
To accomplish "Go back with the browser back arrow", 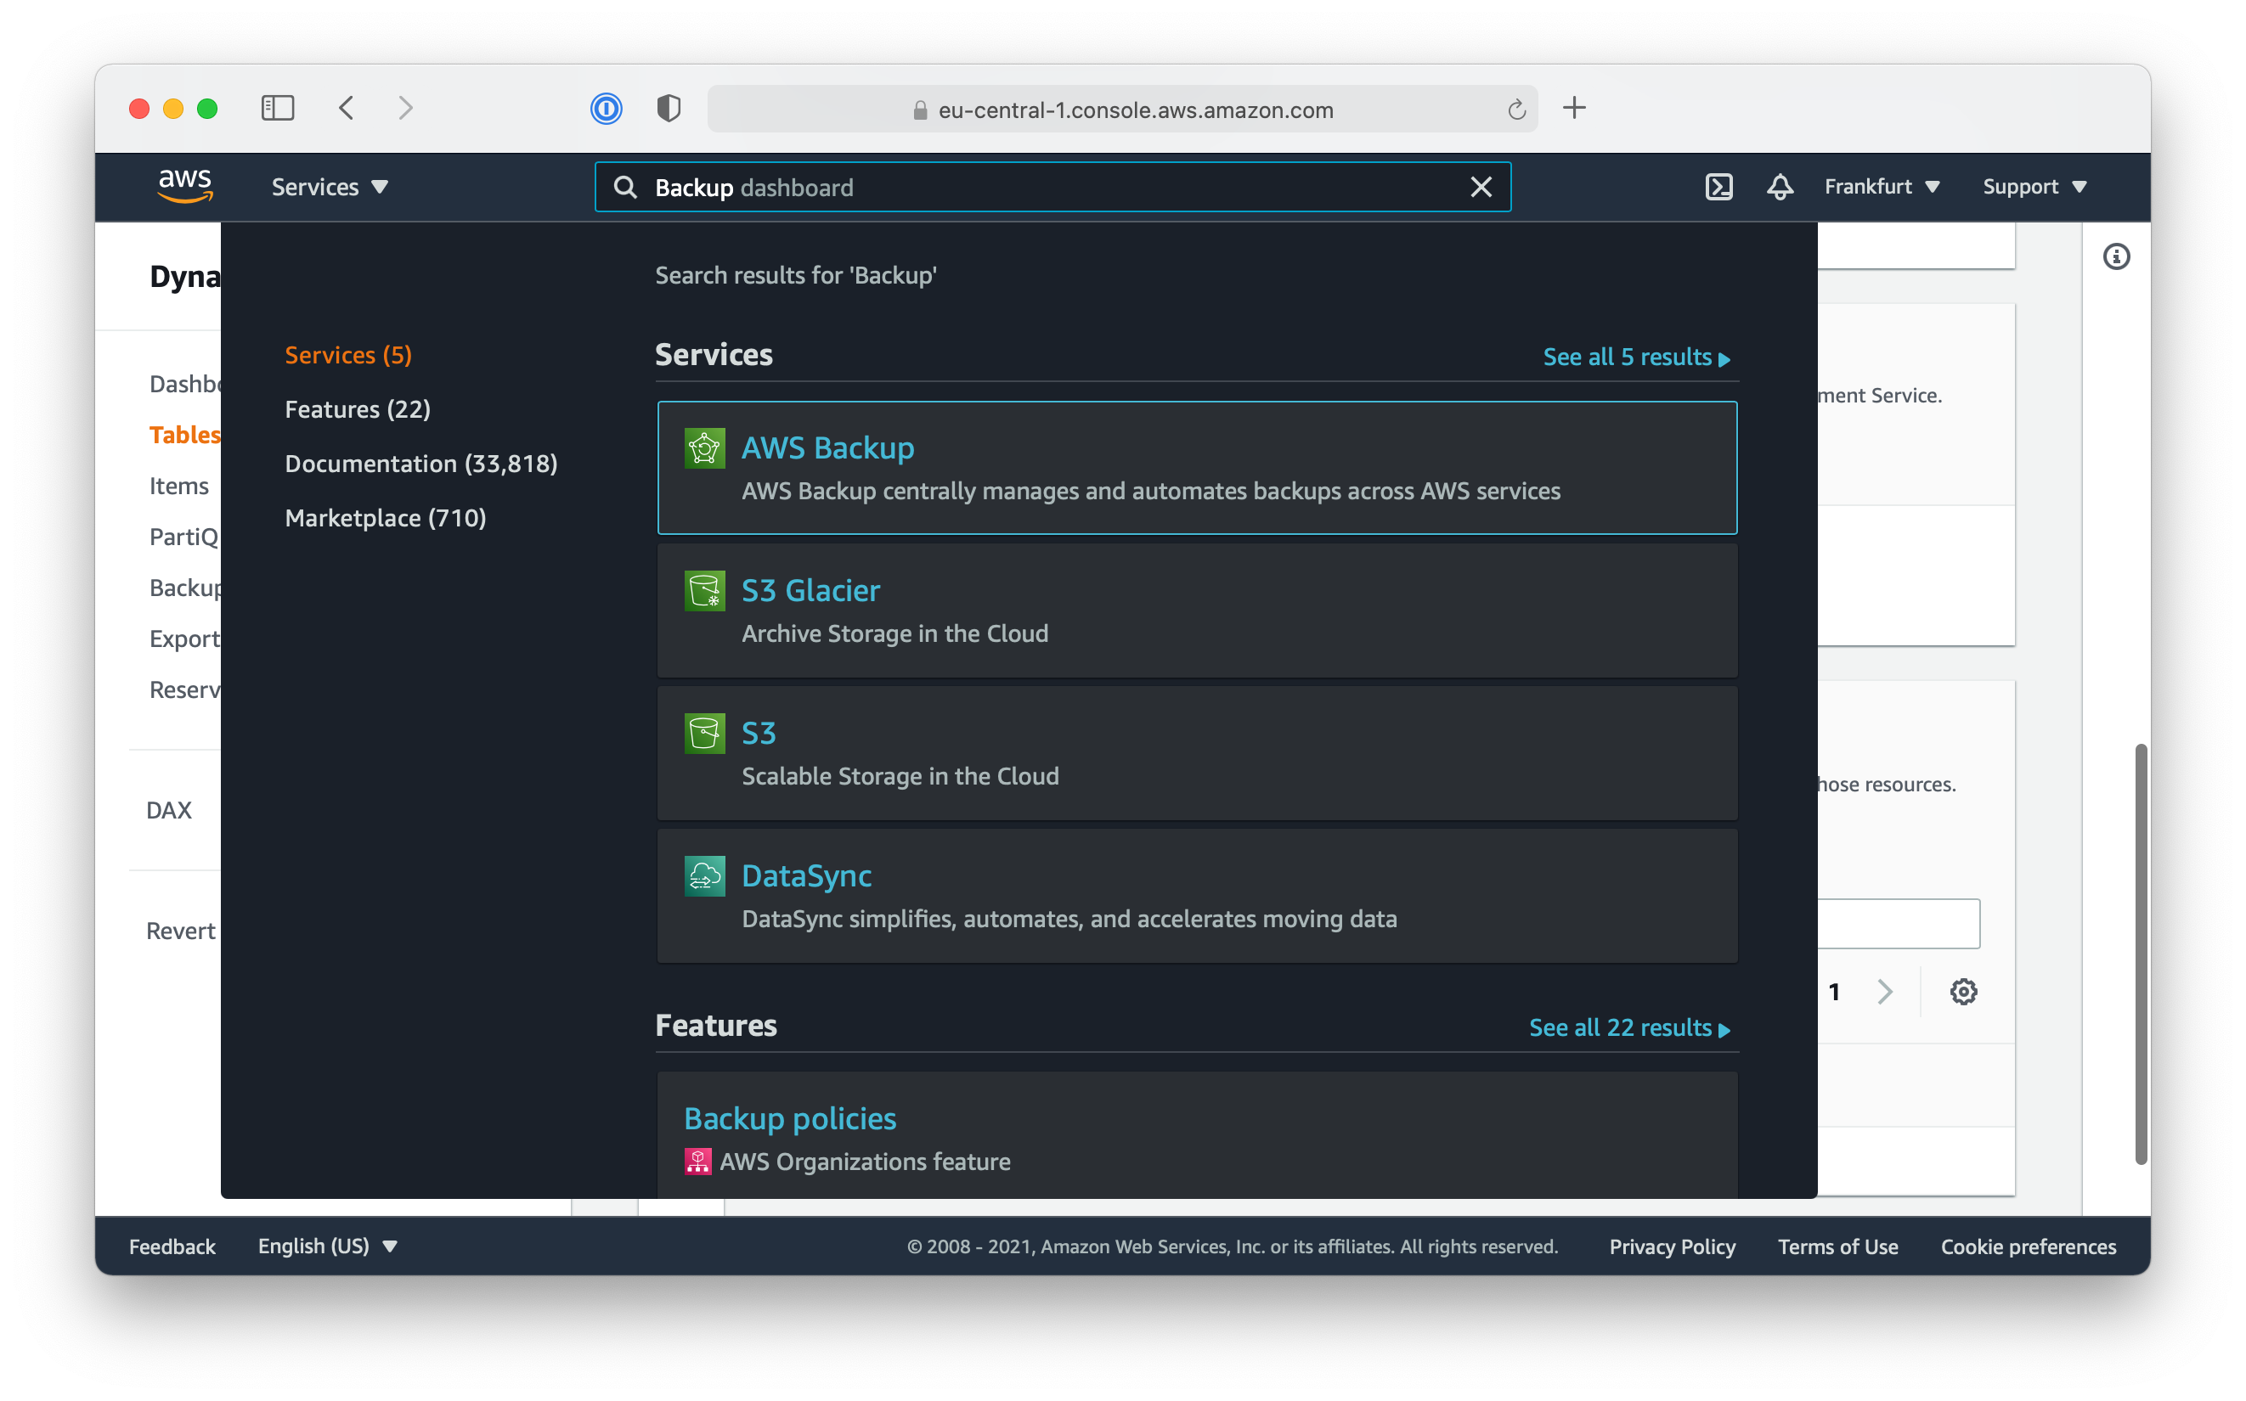I will 347,109.
